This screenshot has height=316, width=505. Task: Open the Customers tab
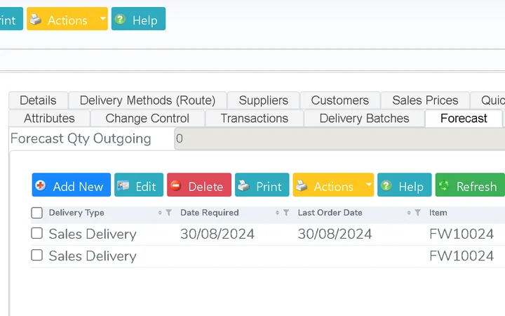pyautogui.click(x=340, y=100)
